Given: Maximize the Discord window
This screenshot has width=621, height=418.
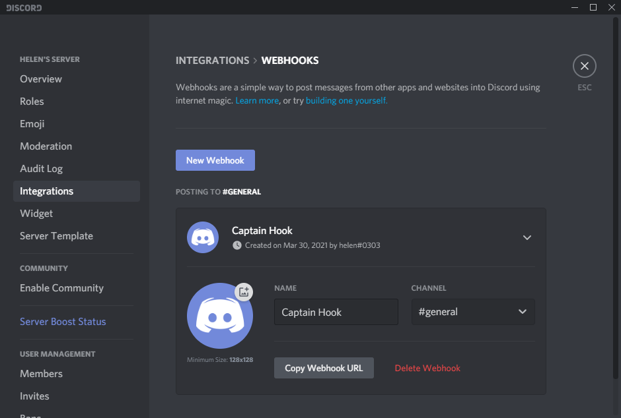Looking at the screenshot, I should pos(593,7).
